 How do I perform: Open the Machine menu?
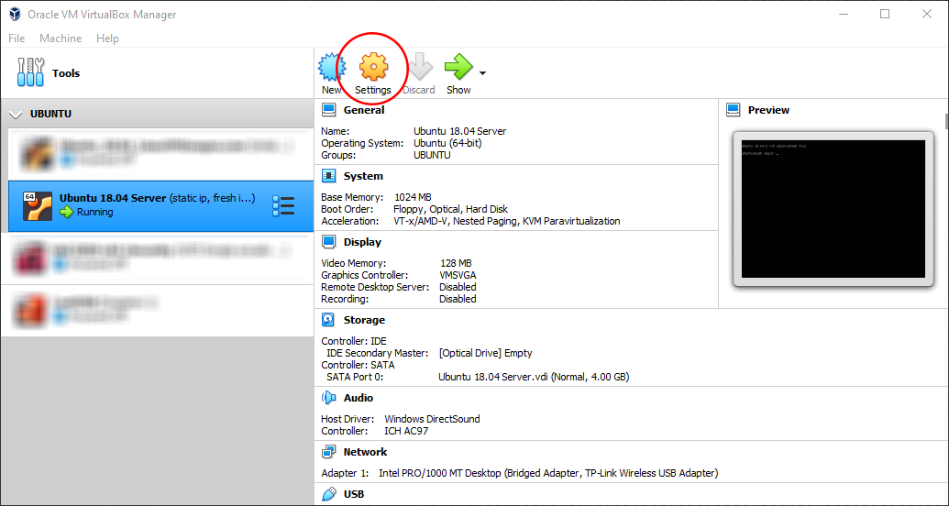[x=61, y=38]
